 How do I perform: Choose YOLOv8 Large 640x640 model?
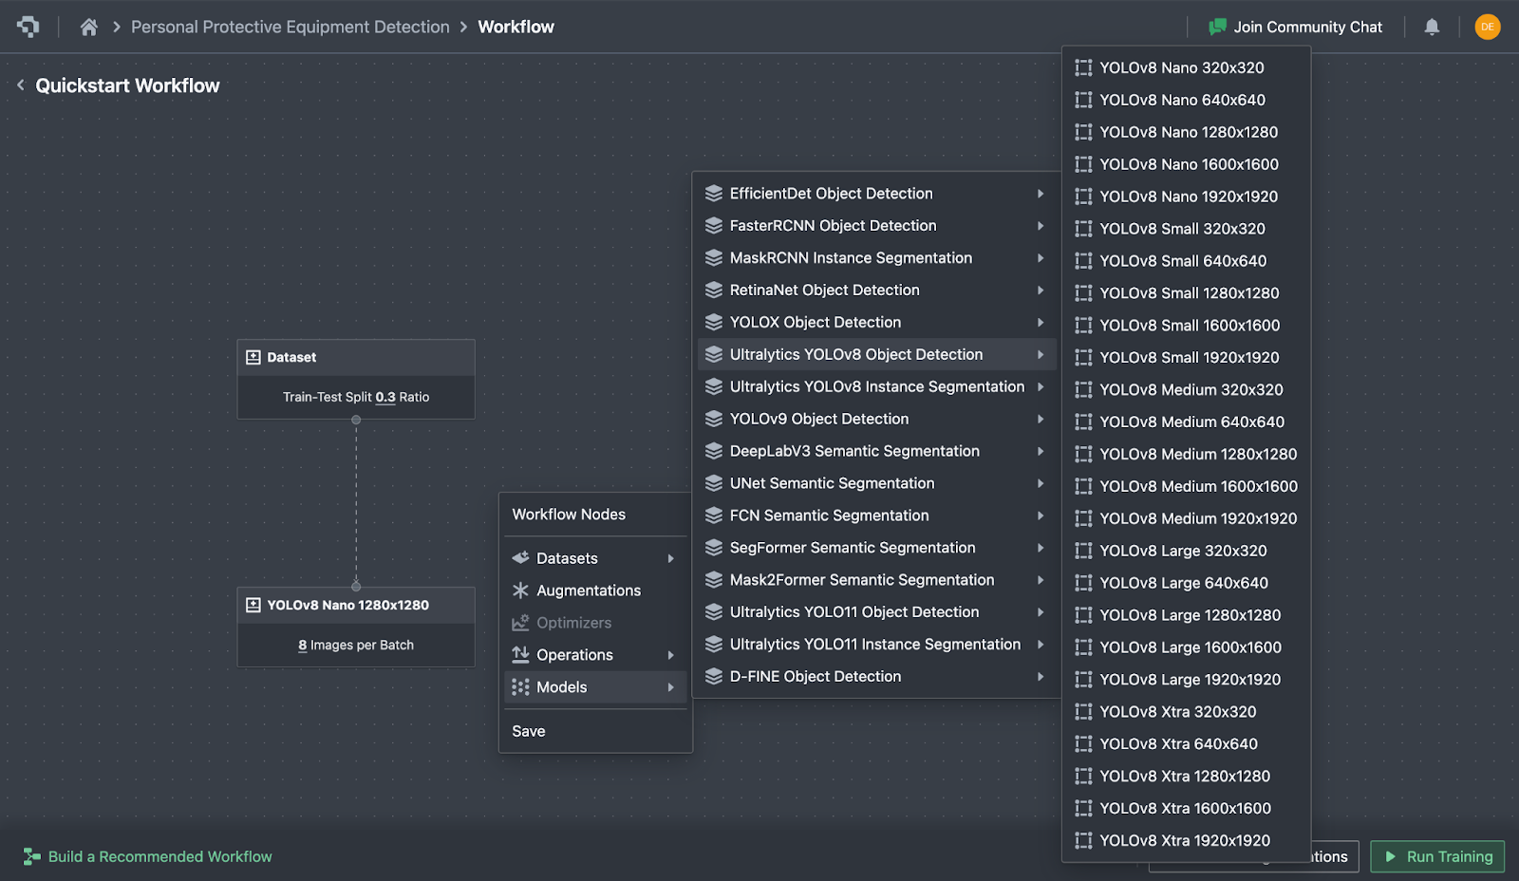pyautogui.click(x=1186, y=583)
